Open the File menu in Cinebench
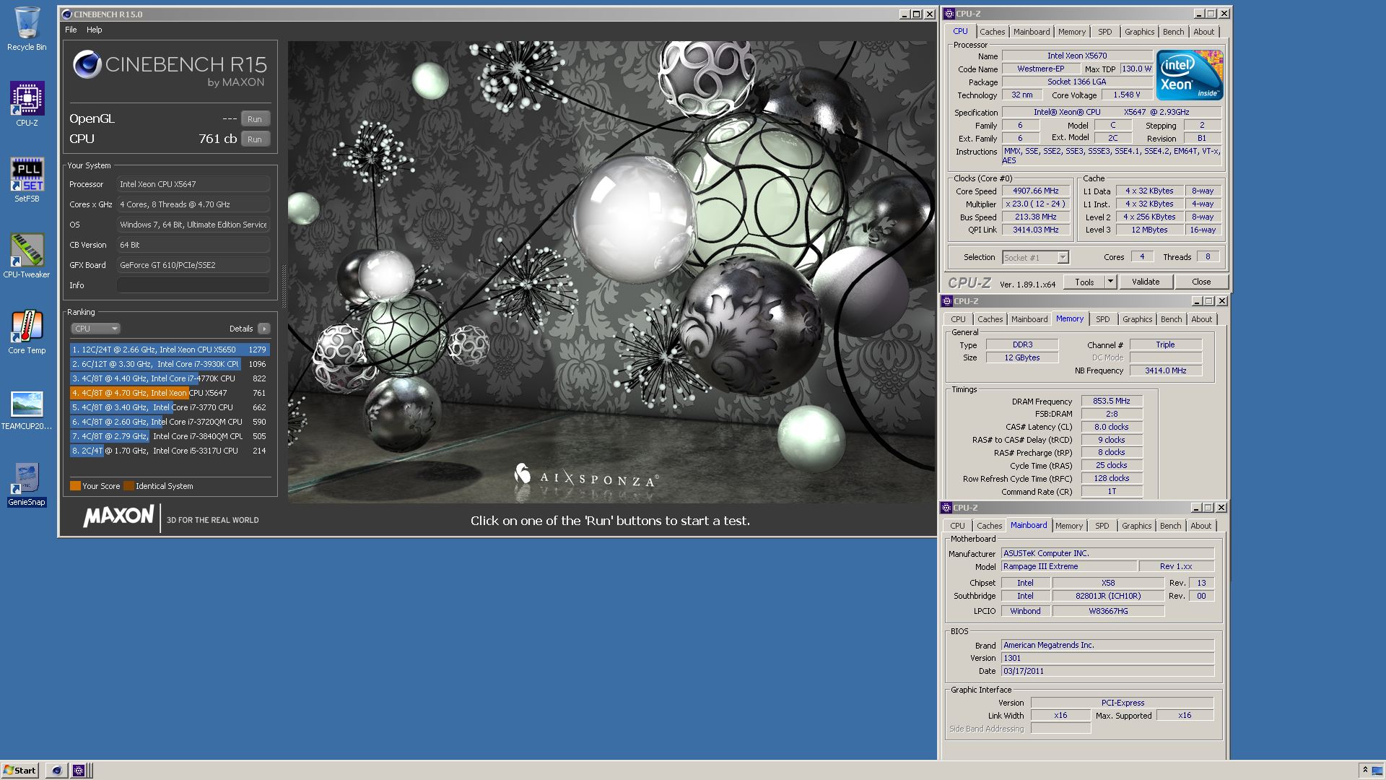 (71, 30)
